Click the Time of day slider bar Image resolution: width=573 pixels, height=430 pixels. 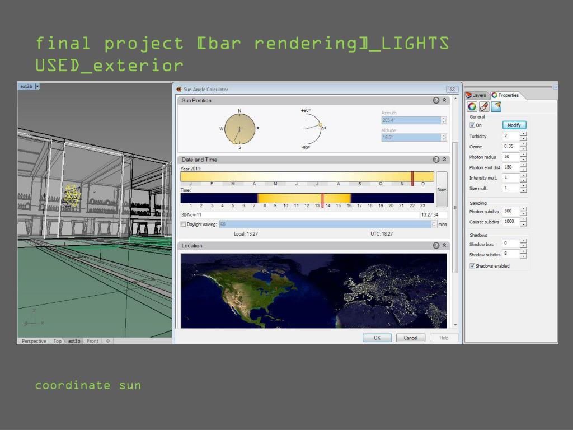[x=307, y=198]
